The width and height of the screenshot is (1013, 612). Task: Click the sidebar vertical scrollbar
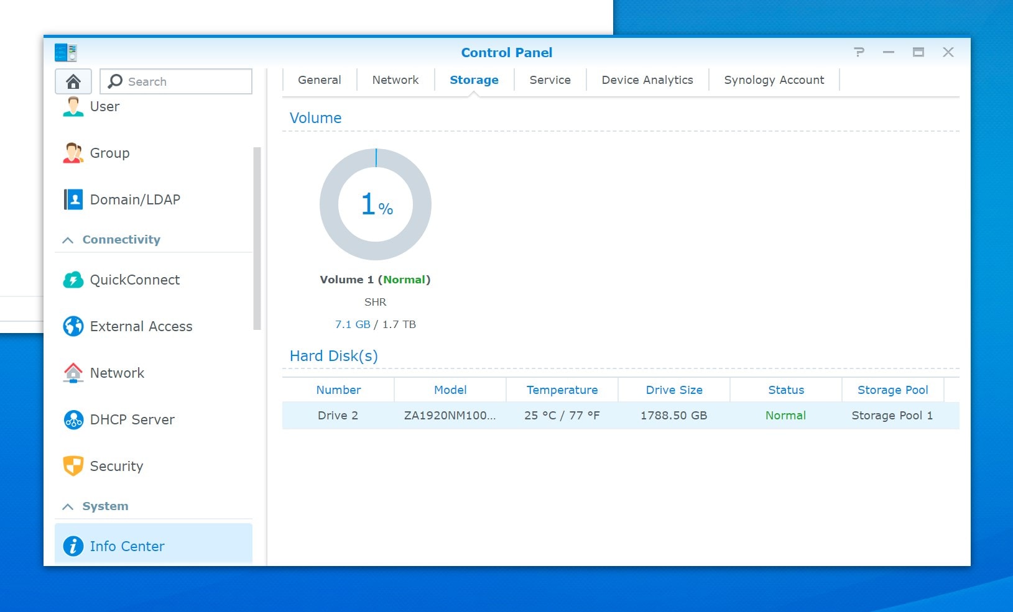coord(257,239)
